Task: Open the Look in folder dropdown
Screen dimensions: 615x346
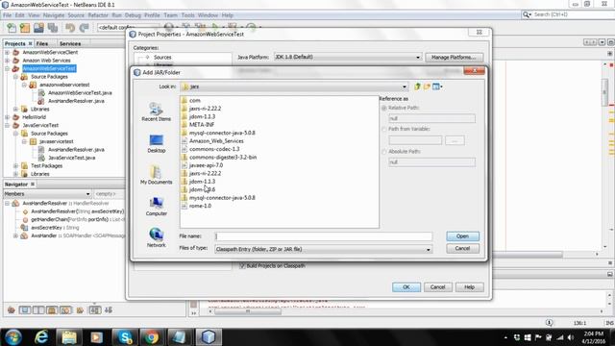Action: pos(404,86)
